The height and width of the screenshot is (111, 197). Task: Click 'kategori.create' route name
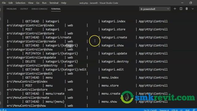pyautogui.click(x=114, y=37)
